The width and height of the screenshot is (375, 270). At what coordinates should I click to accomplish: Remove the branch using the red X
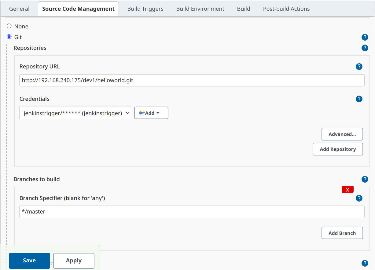point(347,190)
